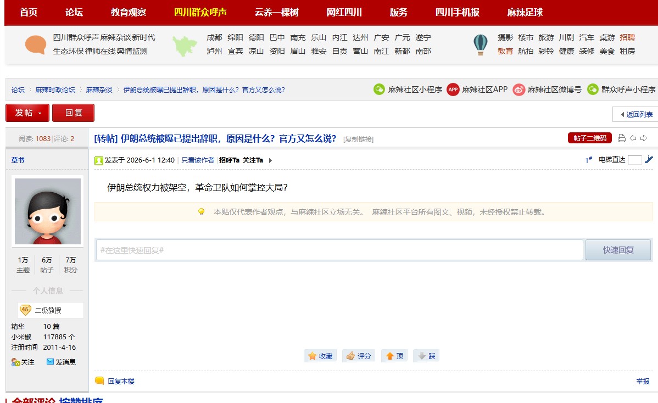Open 教育观察 in top navigation
Viewport: 658px width, 403px height.
129,12
